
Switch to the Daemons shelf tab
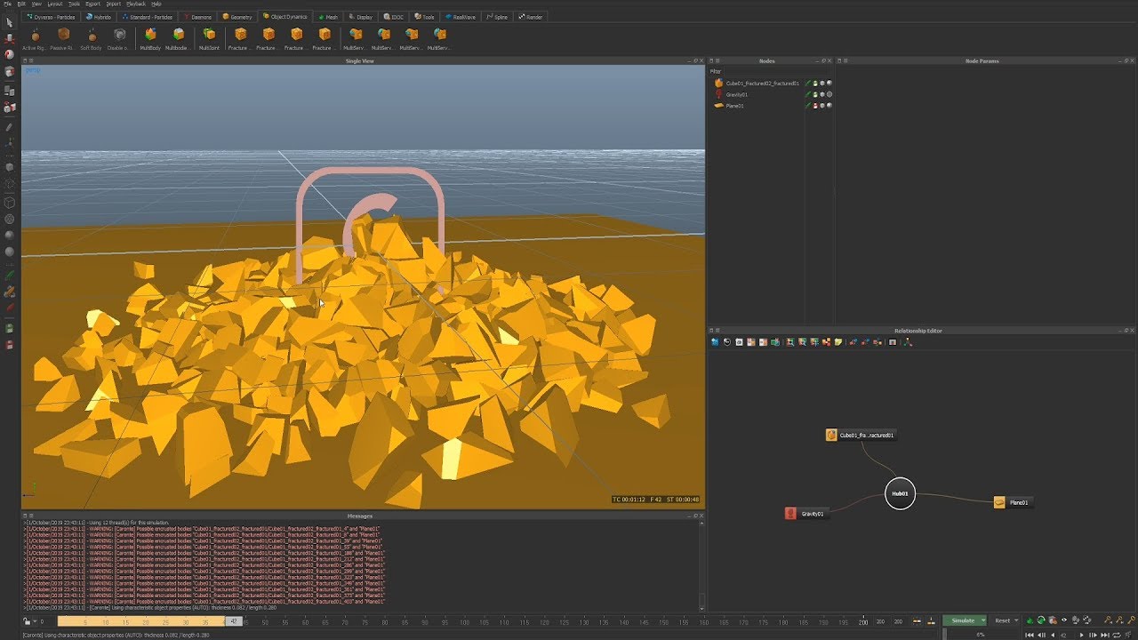coord(197,17)
